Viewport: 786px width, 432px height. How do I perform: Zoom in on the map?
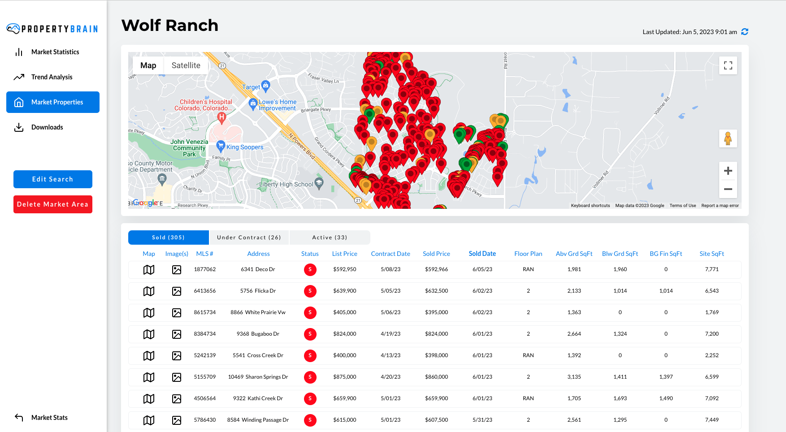tap(728, 171)
